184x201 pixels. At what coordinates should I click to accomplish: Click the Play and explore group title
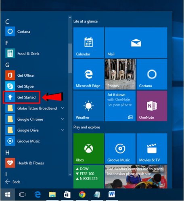87,127
